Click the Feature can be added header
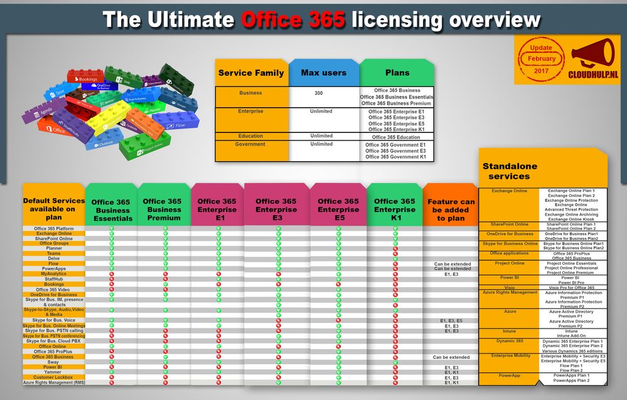This screenshot has width=627, height=400. click(451, 206)
